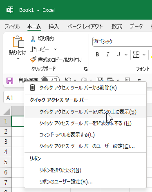Click the 切り取り button label
This screenshot has height=192, width=152.
[46, 39]
